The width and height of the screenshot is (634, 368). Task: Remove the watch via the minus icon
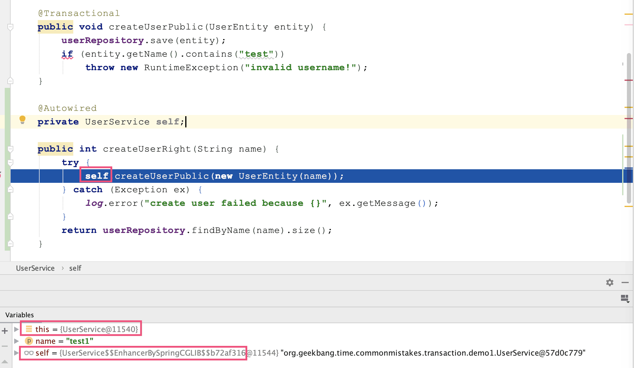(5, 346)
